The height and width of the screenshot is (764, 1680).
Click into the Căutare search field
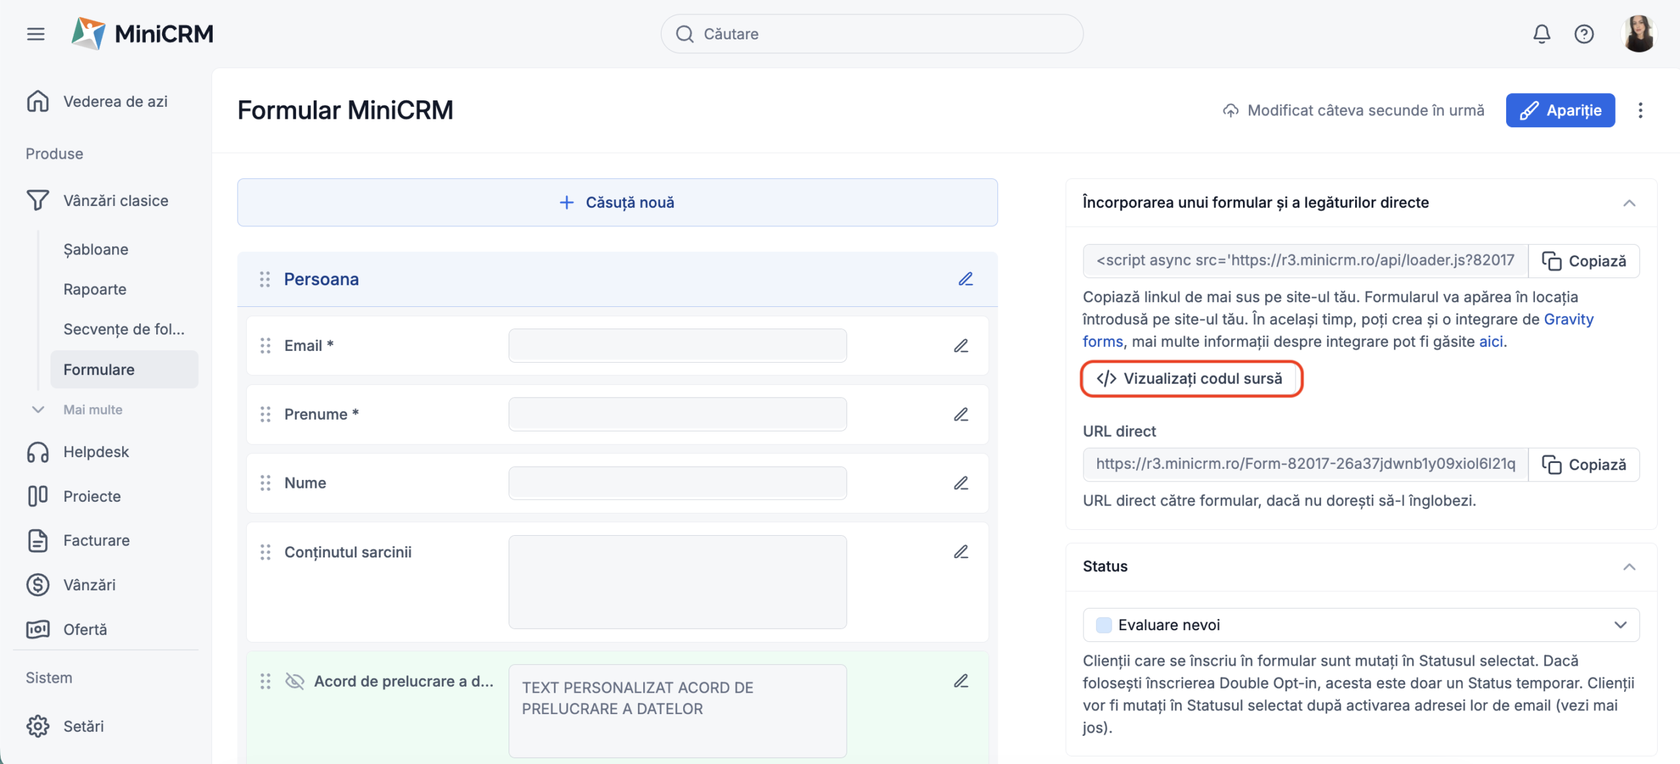[x=871, y=34]
